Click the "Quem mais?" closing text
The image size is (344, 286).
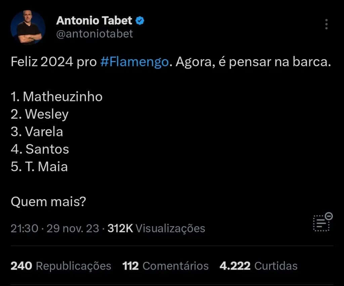(48, 201)
